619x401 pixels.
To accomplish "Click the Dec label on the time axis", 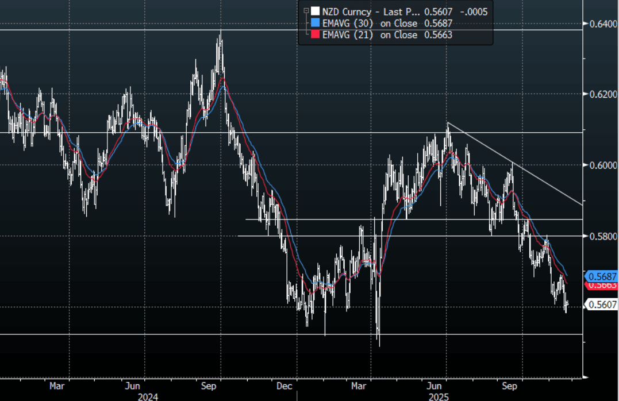I will [285, 386].
